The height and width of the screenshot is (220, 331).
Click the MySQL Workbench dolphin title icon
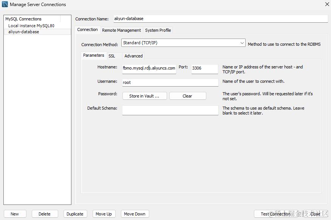tap(5, 5)
